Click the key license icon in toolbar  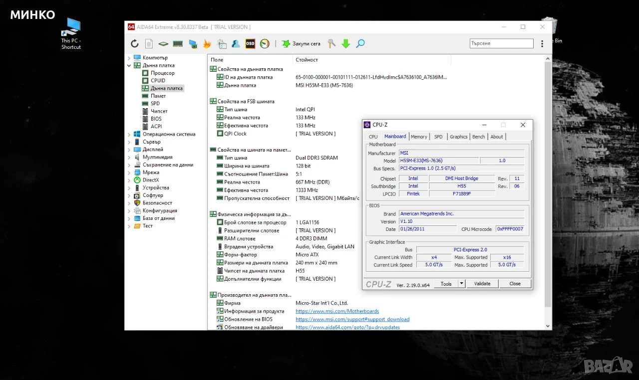(331, 44)
